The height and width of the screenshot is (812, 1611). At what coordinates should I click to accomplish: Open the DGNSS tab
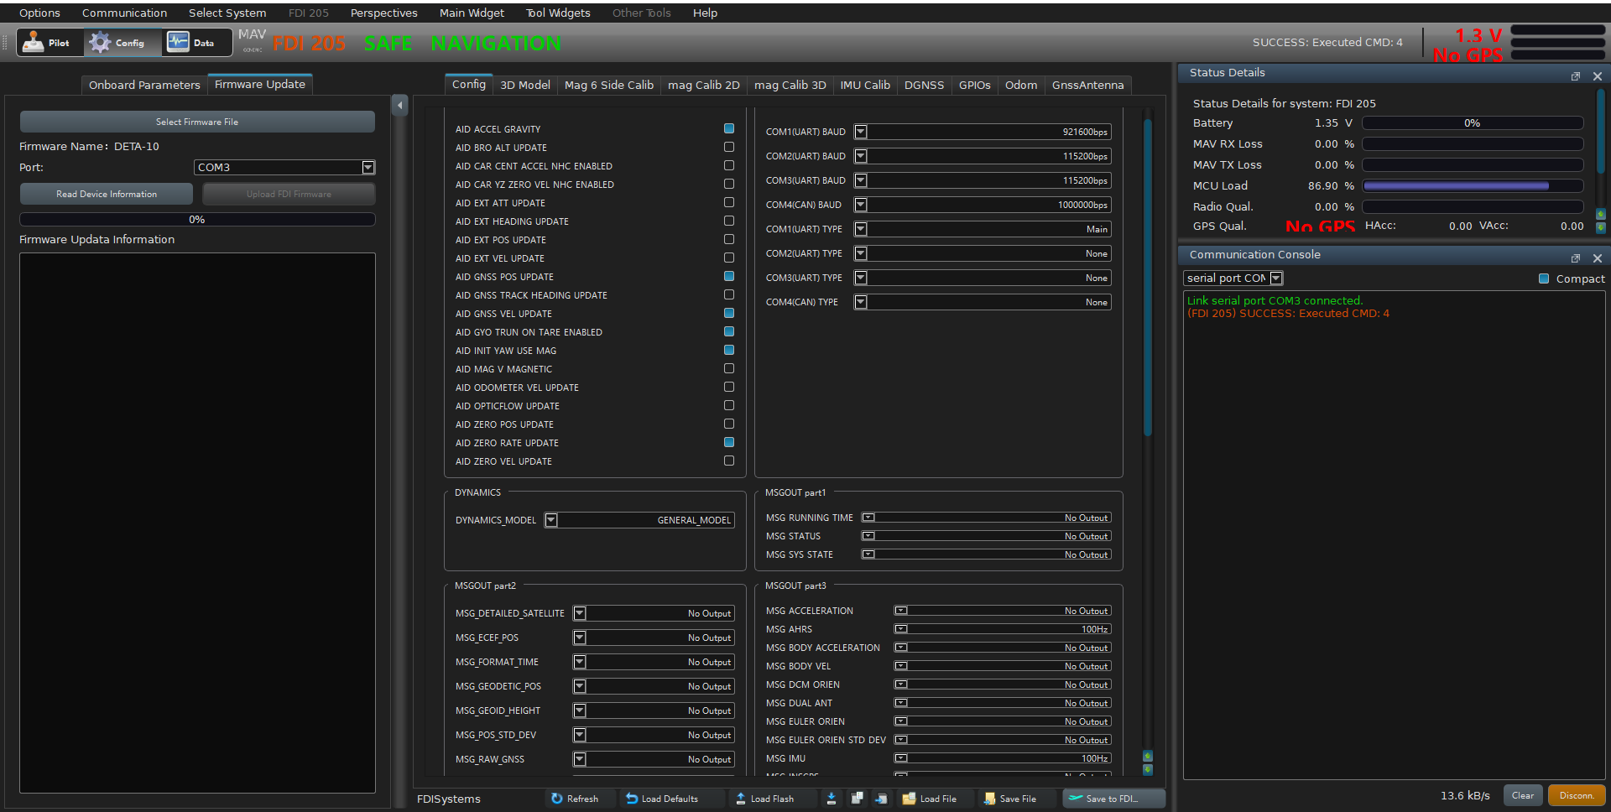924,85
